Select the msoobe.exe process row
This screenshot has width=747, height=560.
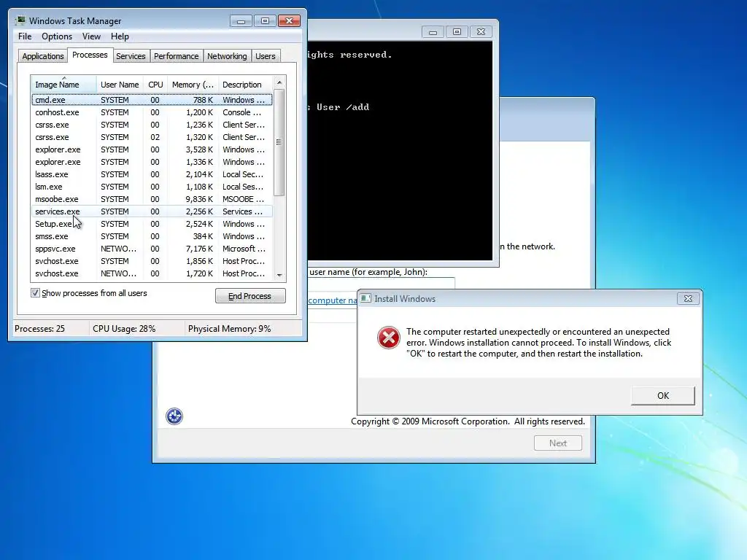[152, 199]
